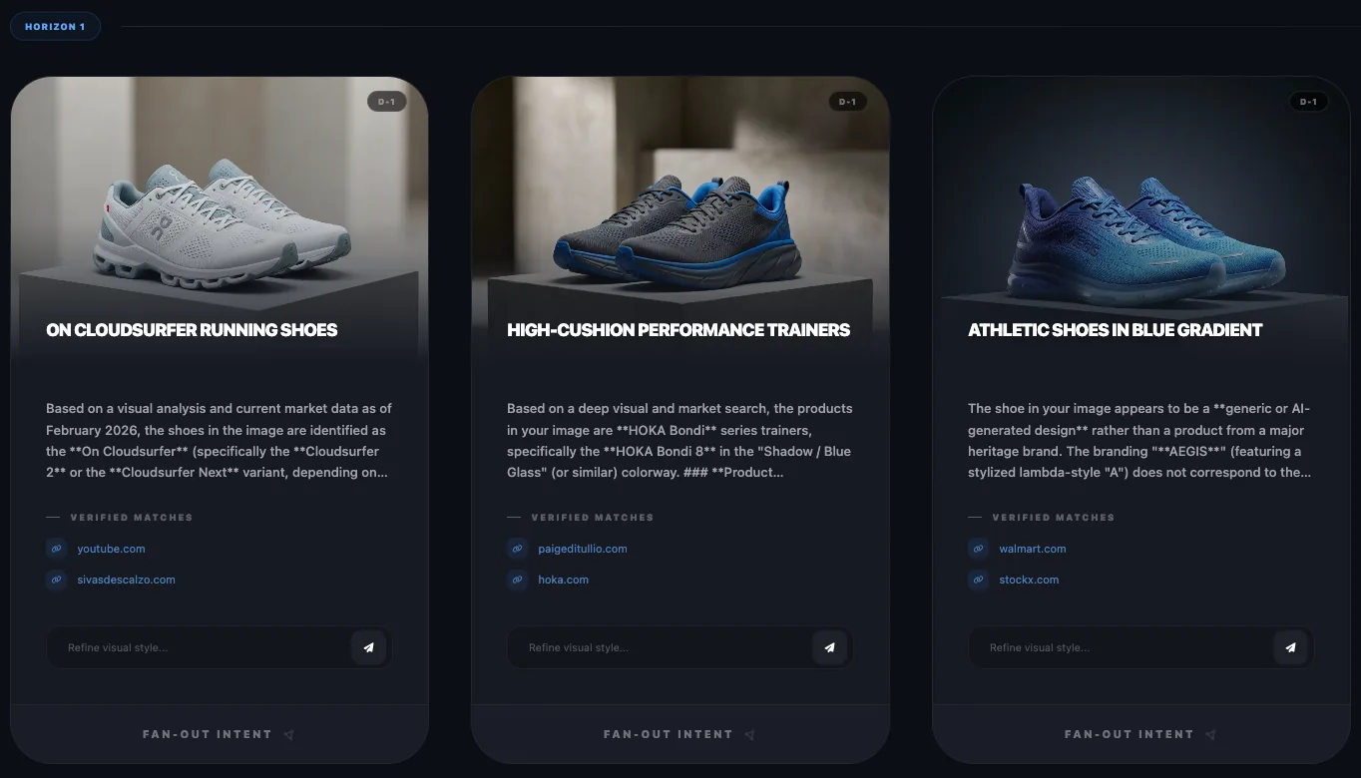Click link icon beside walmart.com
Screen dimensions: 1361x778
click(x=978, y=549)
